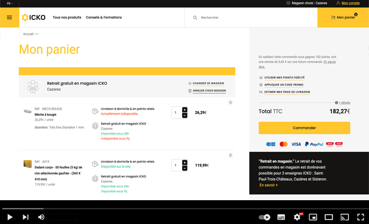Click Appliquer un code promo
The height and width of the screenshot is (224, 369).
[x=284, y=85]
